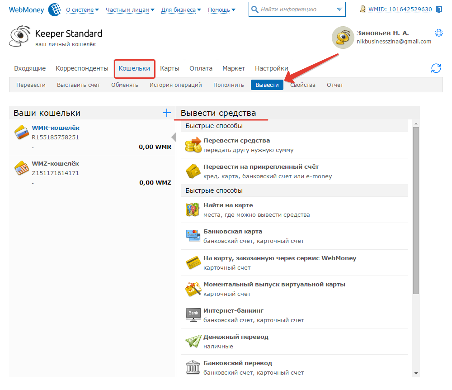Click the withdrawal list scrollbar thumb

(x=416, y=210)
